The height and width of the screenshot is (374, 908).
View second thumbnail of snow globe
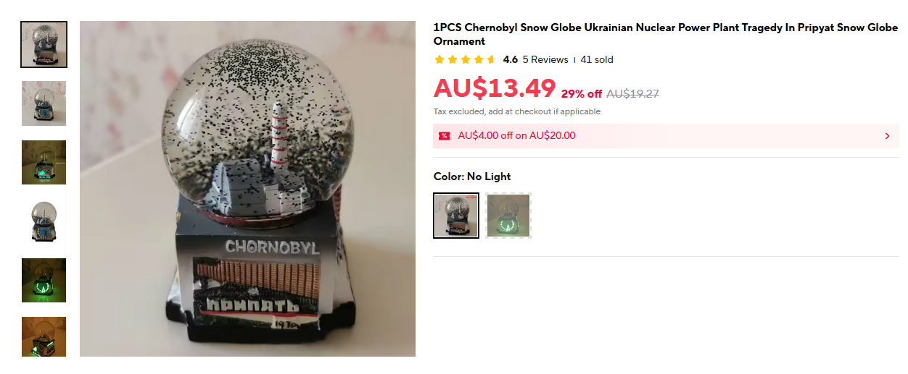(x=44, y=103)
